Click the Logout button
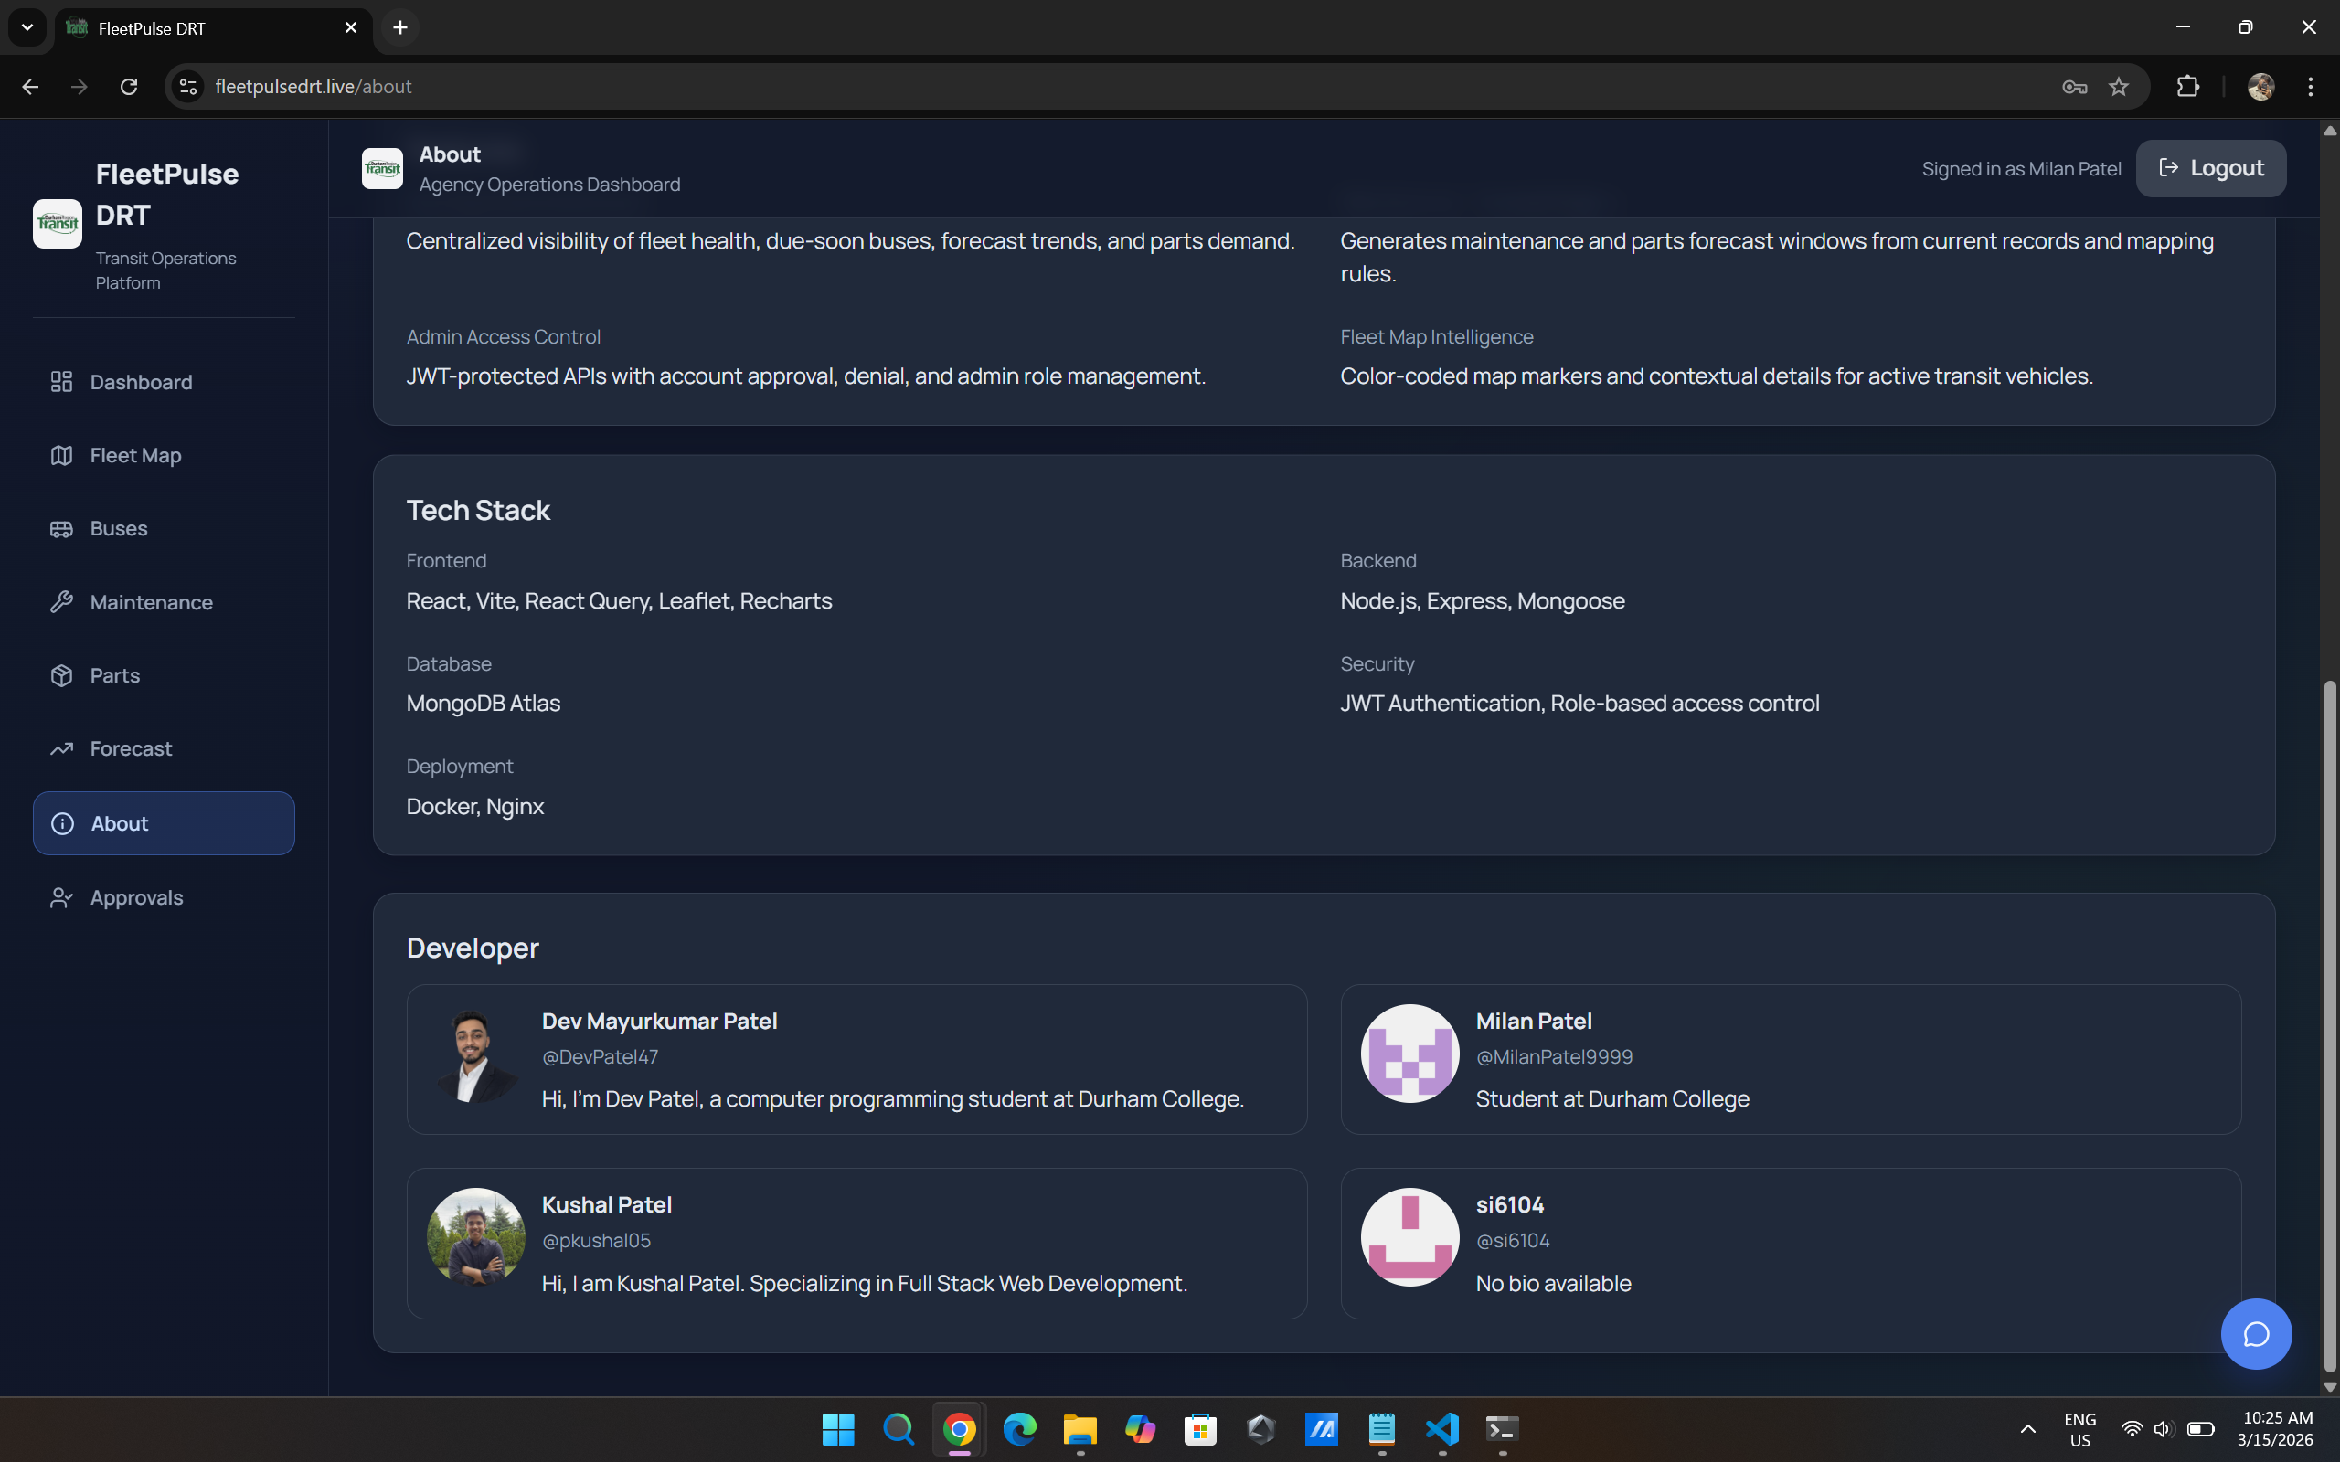 [x=2210, y=168]
